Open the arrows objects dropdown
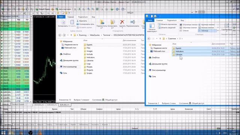This screenshot has width=240, height=135. pyautogui.click(x=42, y=13)
